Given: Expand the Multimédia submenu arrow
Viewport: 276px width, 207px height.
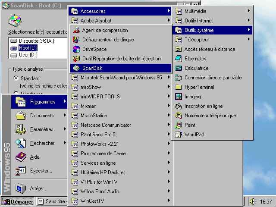Looking at the screenshot, I should click(x=248, y=11).
